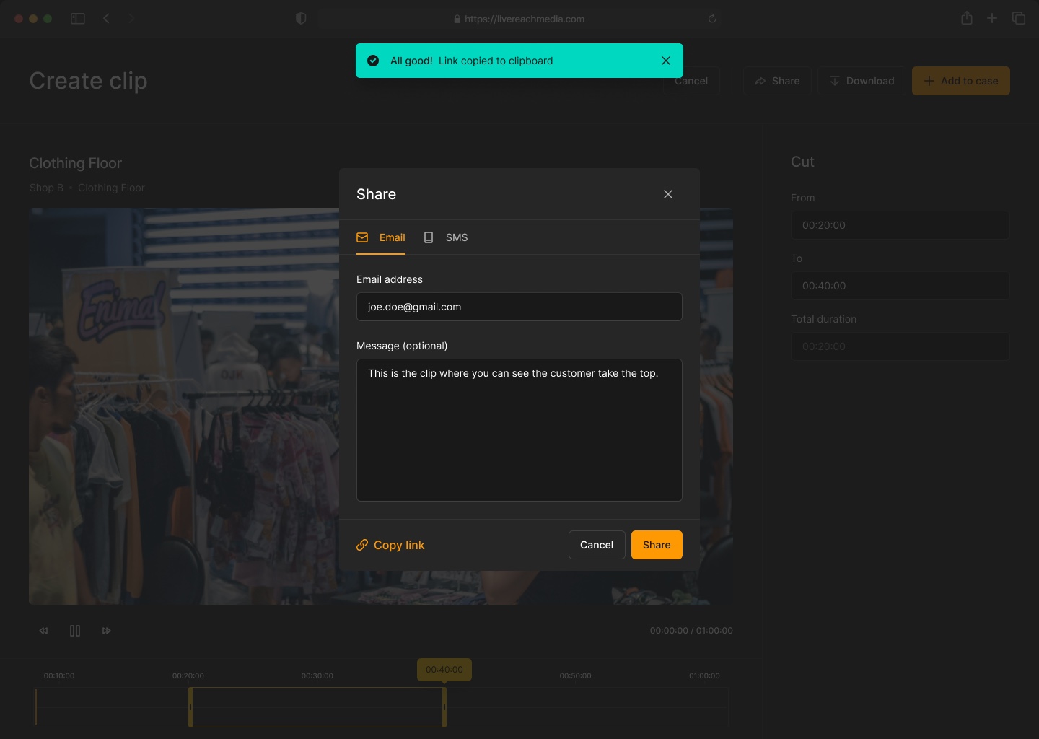Click the 00:40:00 timeline marker label
Image resolution: width=1039 pixels, height=739 pixels.
click(x=444, y=670)
